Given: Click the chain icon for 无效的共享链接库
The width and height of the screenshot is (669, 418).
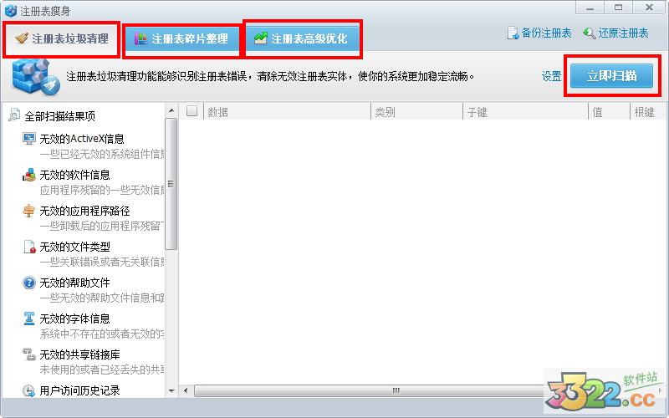Looking at the screenshot, I should coord(29,354).
